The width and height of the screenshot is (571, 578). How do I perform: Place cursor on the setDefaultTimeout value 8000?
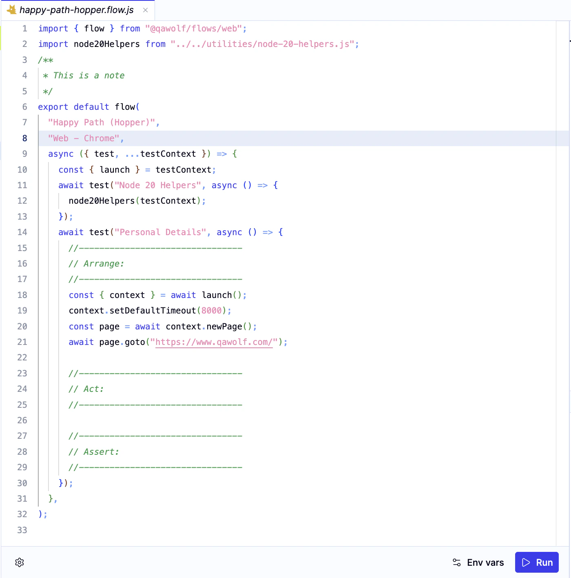coord(213,310)
